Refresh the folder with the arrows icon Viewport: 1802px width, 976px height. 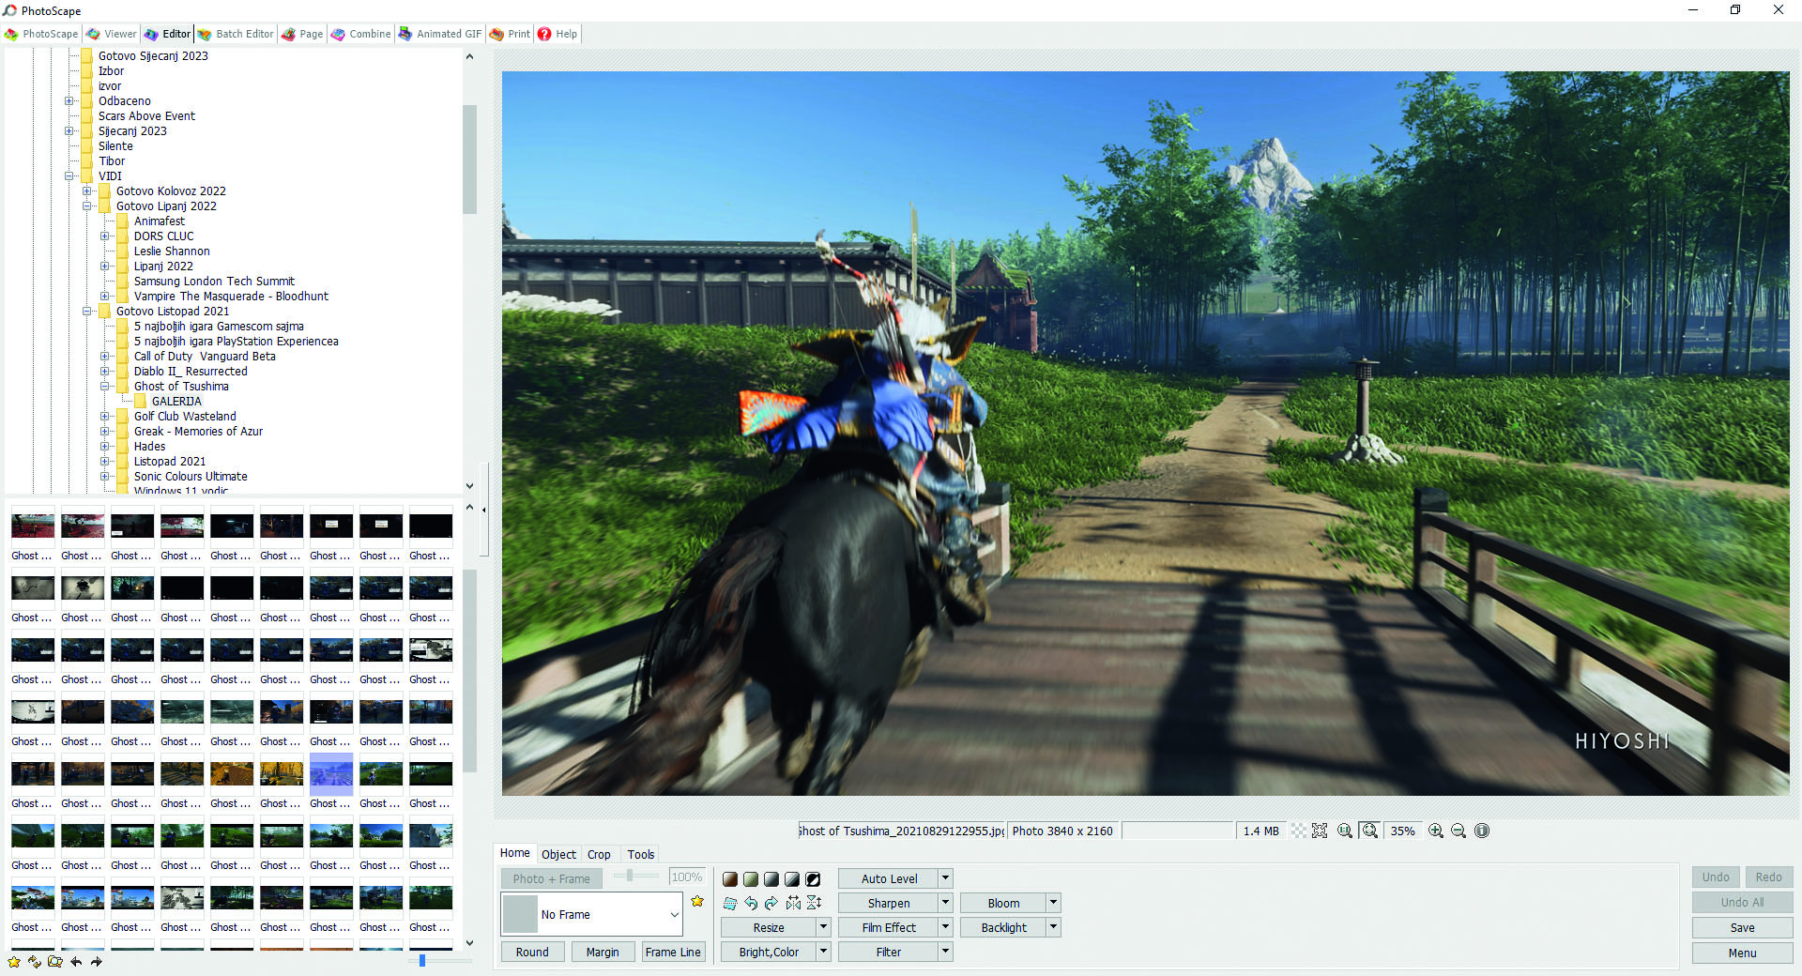point(35,961)
